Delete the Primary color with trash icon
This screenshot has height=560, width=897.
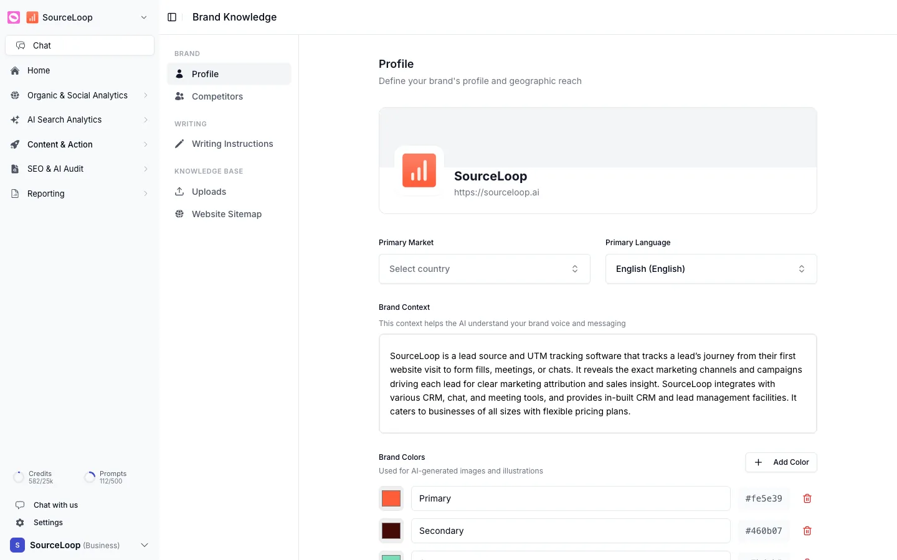(807, 498)
